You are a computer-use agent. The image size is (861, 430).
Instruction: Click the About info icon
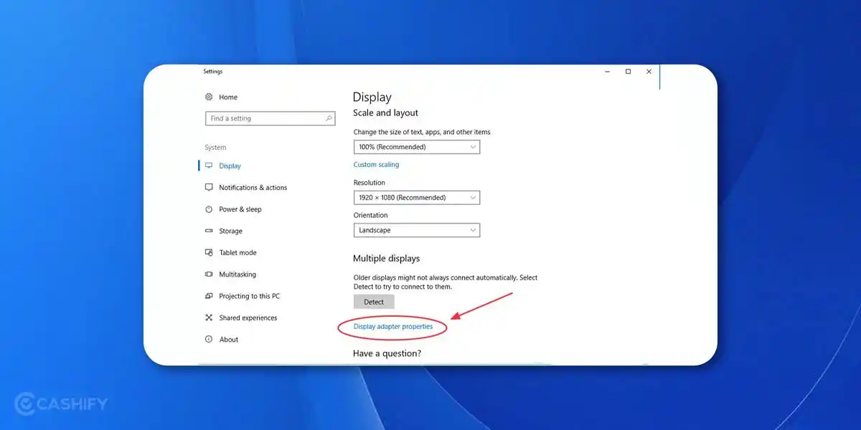coord(209,339)
